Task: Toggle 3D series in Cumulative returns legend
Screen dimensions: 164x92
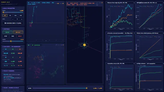Action: 119,67
